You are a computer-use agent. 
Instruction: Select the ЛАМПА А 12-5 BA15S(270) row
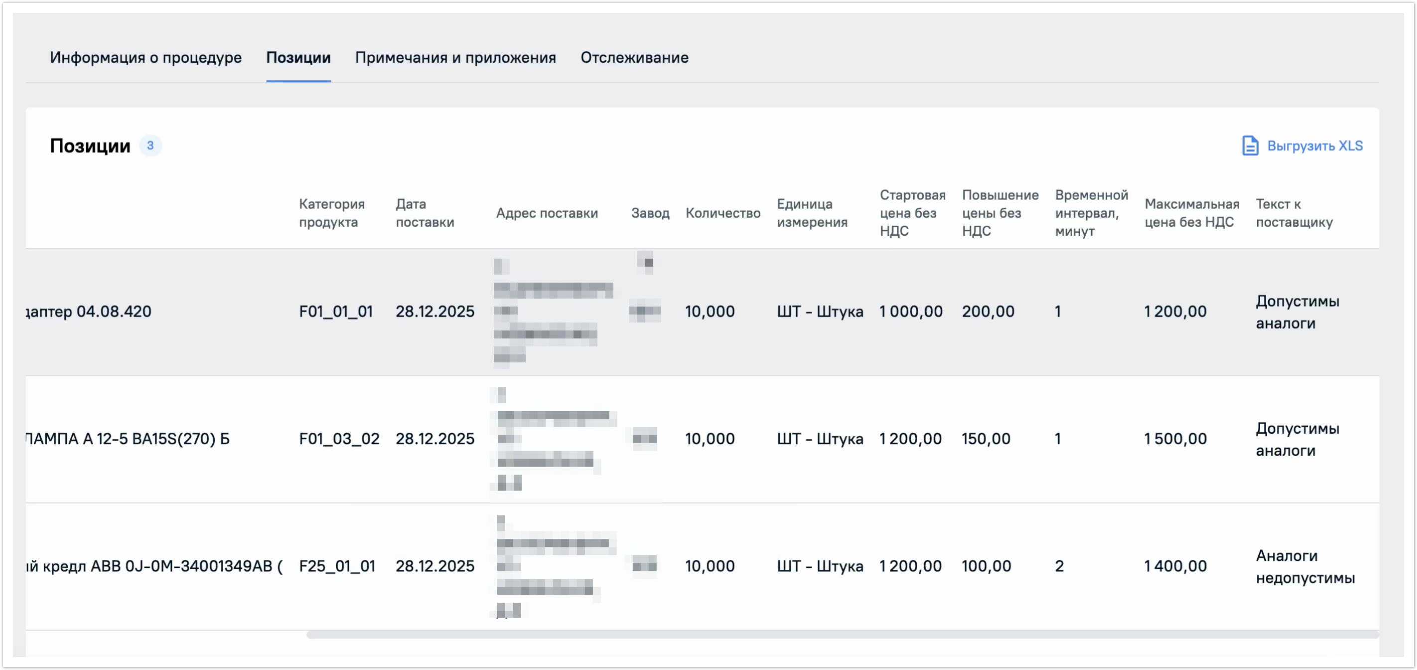pos(128,439)
